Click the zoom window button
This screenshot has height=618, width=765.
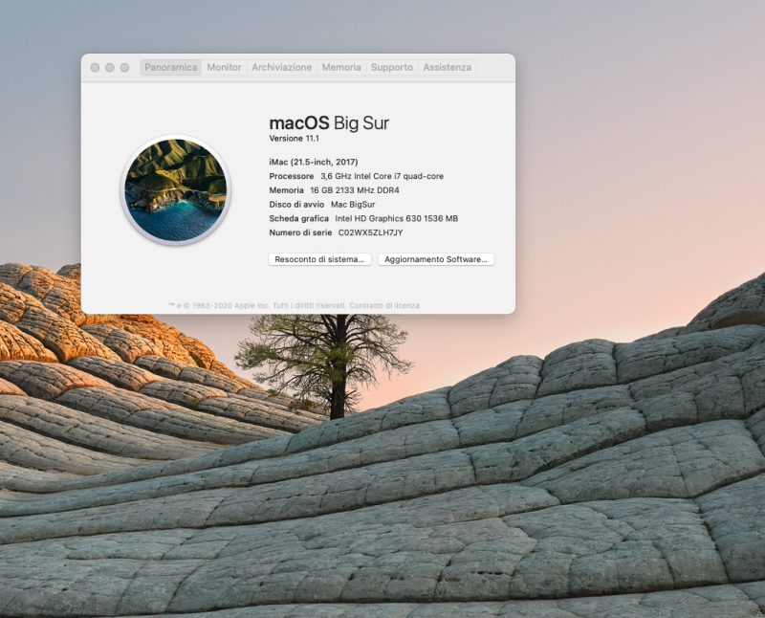[125, 67]
